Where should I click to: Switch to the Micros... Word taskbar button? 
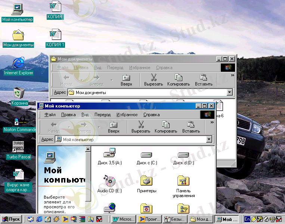pos(123,219)
